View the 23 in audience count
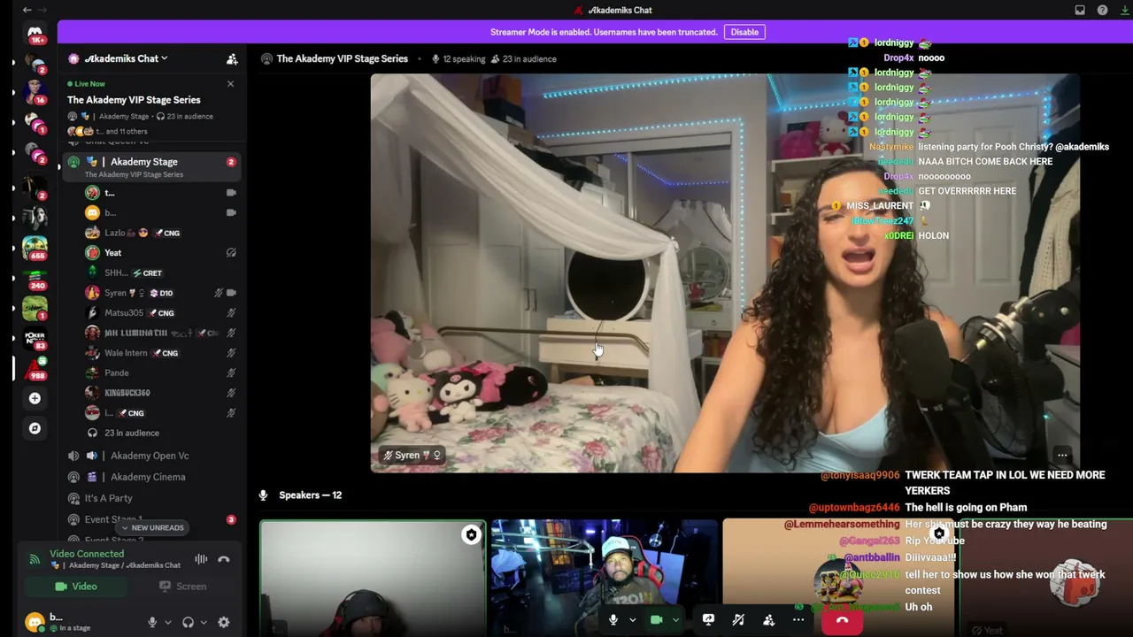The image size is (1133, 637). tap(522, 59)
